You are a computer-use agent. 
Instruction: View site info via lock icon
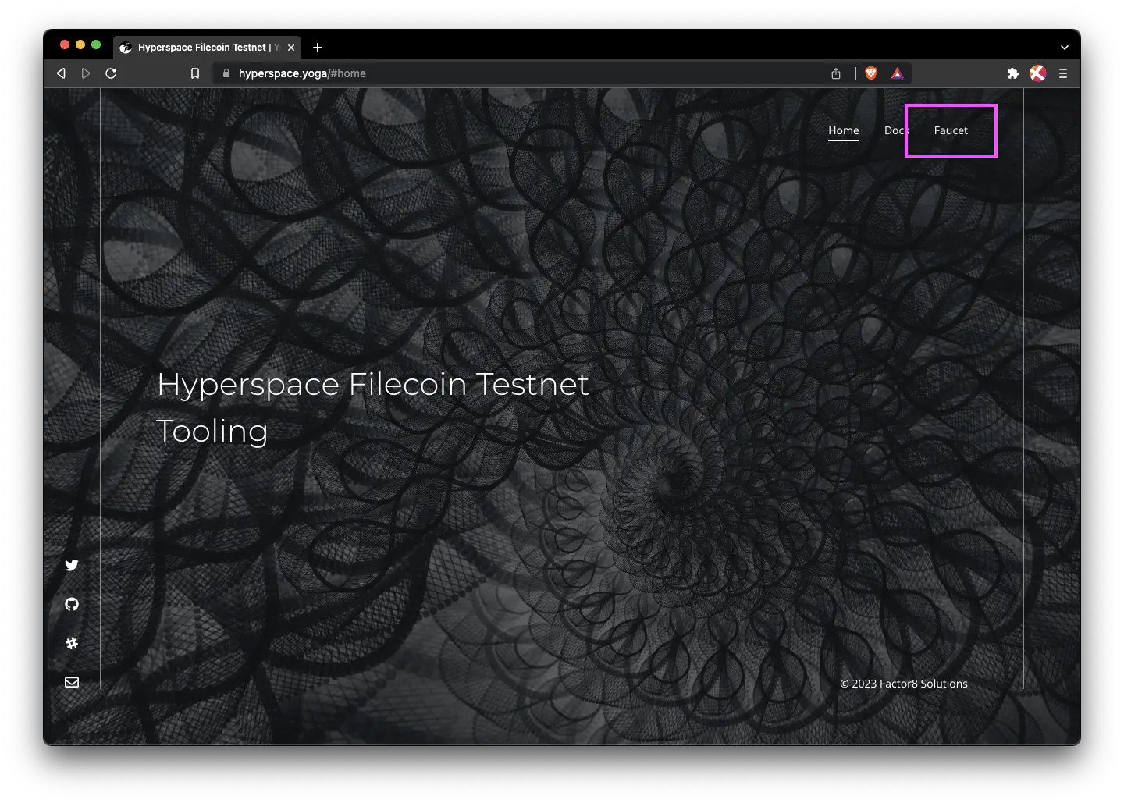point(226,73)
